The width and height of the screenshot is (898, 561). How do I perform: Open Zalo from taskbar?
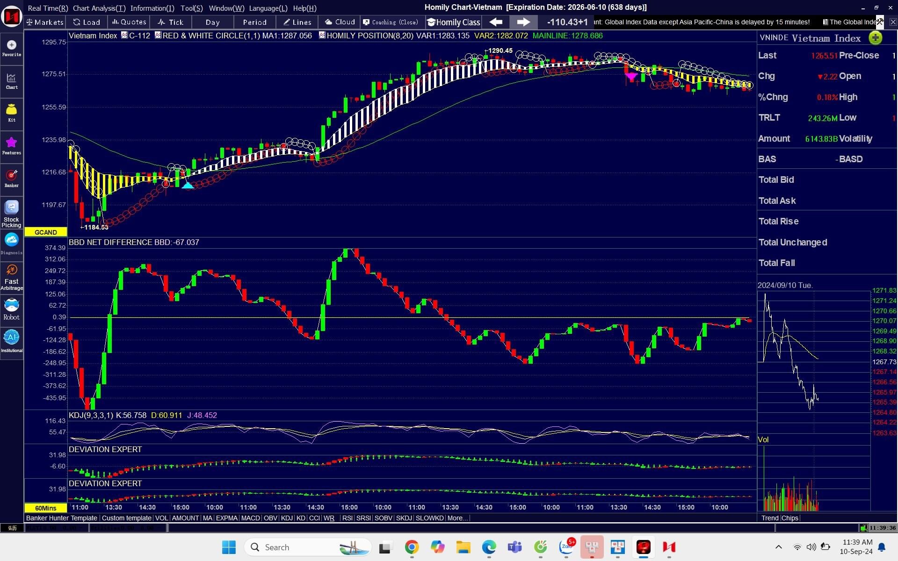(566, 547)
